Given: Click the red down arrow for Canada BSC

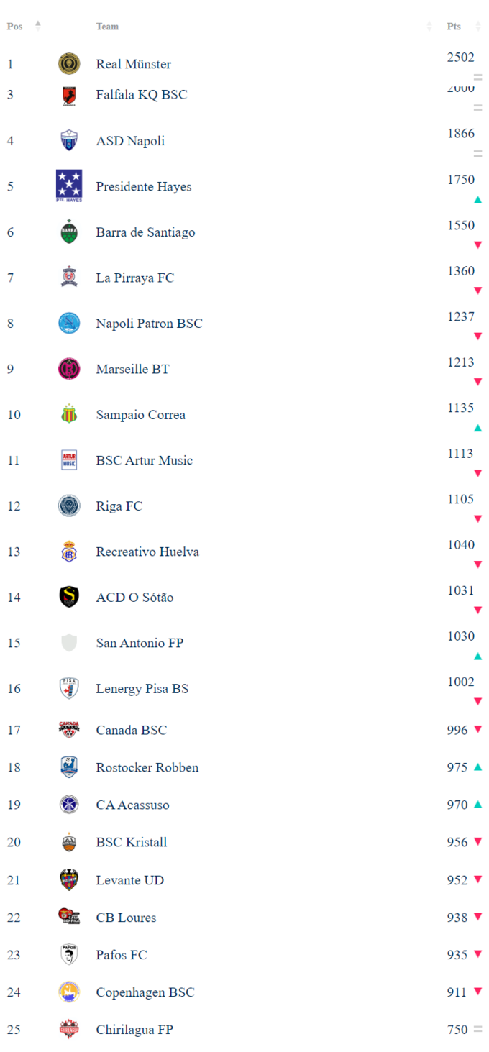Looking at the screenshot, I should (477, 730).
